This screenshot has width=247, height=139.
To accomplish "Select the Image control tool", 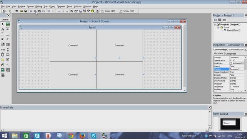I will 3,69.
